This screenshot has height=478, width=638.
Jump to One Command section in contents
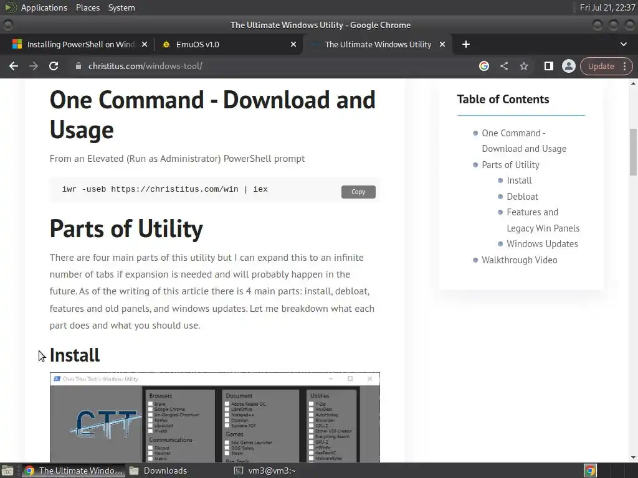[x=523, y=141]
